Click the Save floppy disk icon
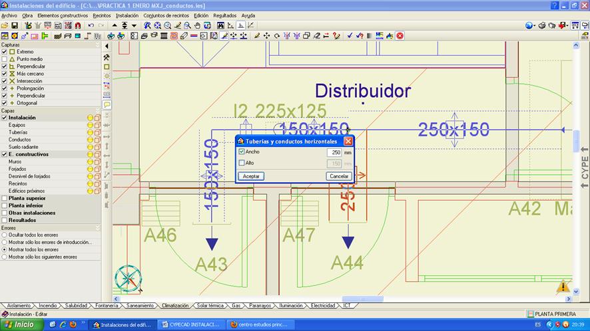The image size is (590, 331). (x=14, y=25)
